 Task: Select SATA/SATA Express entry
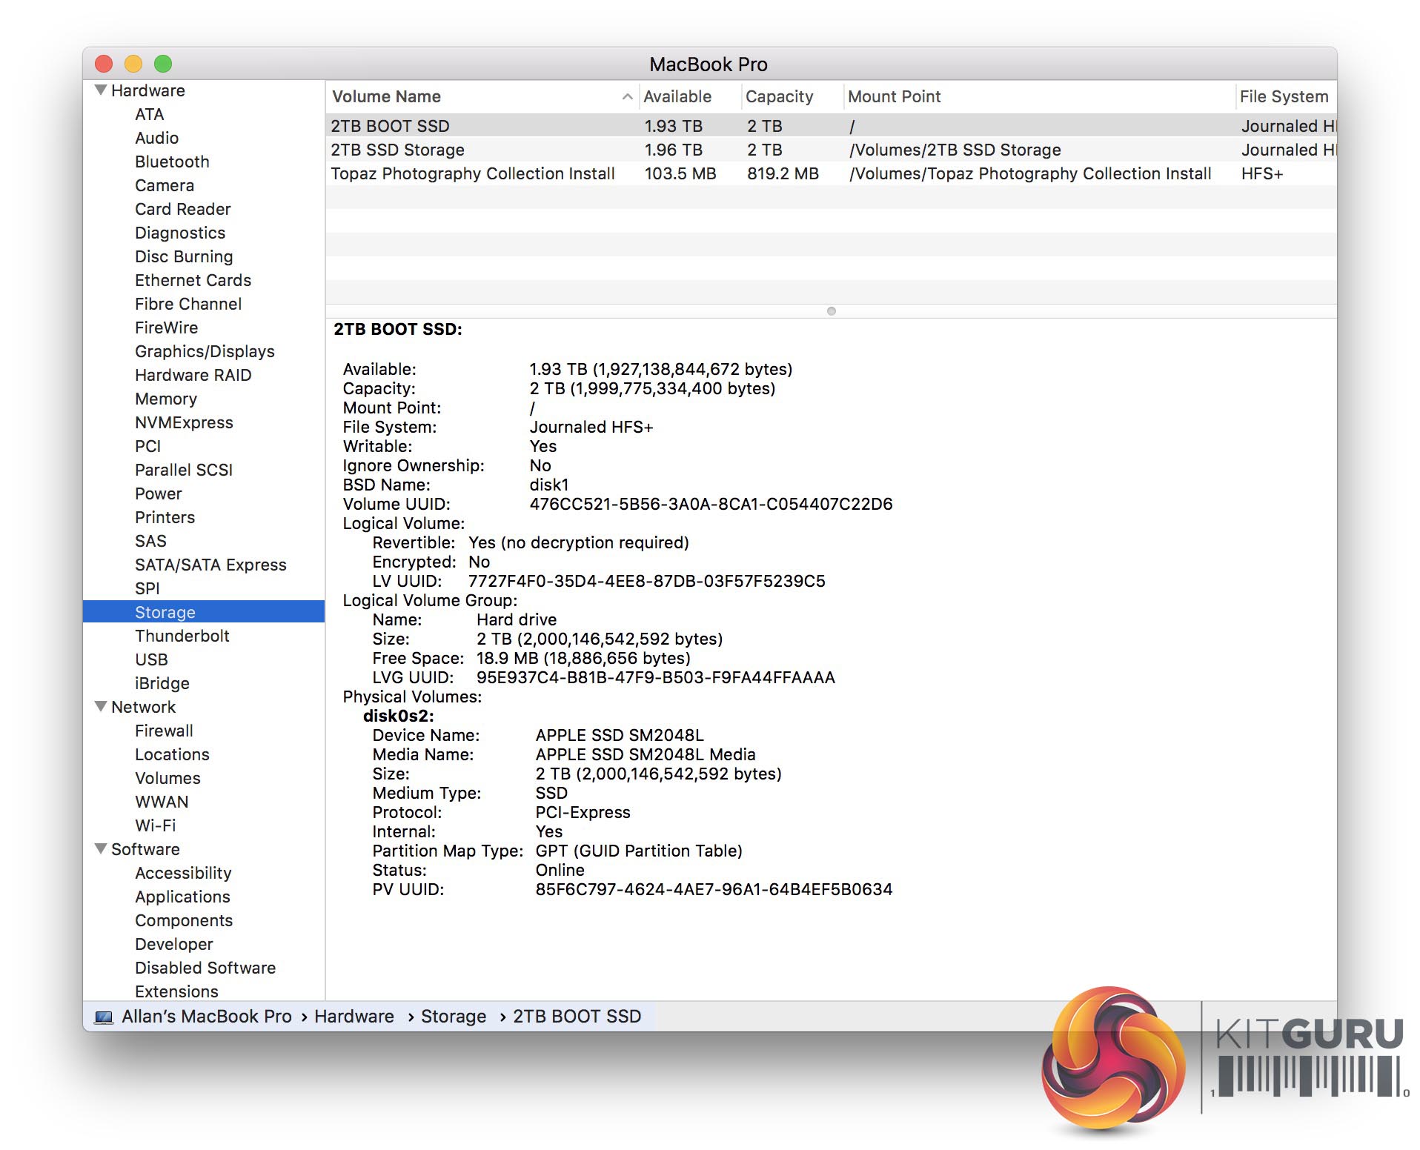coord(210,565)
